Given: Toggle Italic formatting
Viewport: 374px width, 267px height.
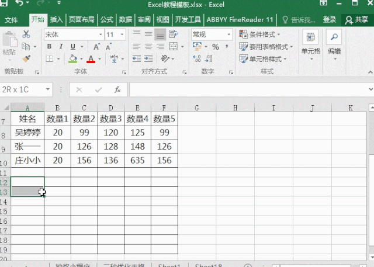Looking at the screenshot, I should coord(61,47).
